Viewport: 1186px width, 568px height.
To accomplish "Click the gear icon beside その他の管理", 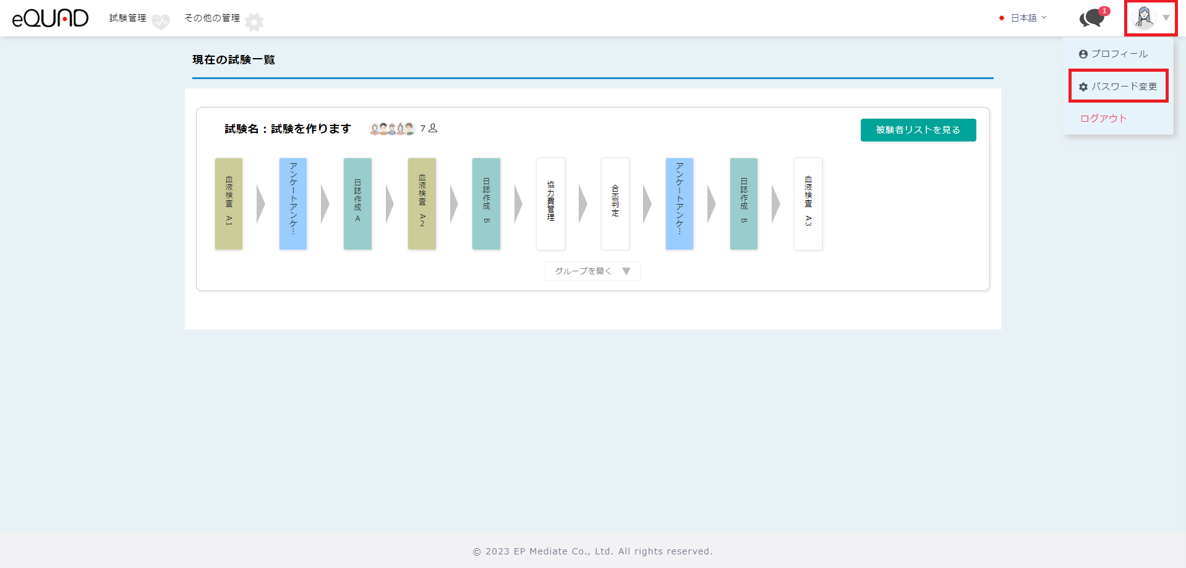I will pyautogui.click(x=254, y=22).
